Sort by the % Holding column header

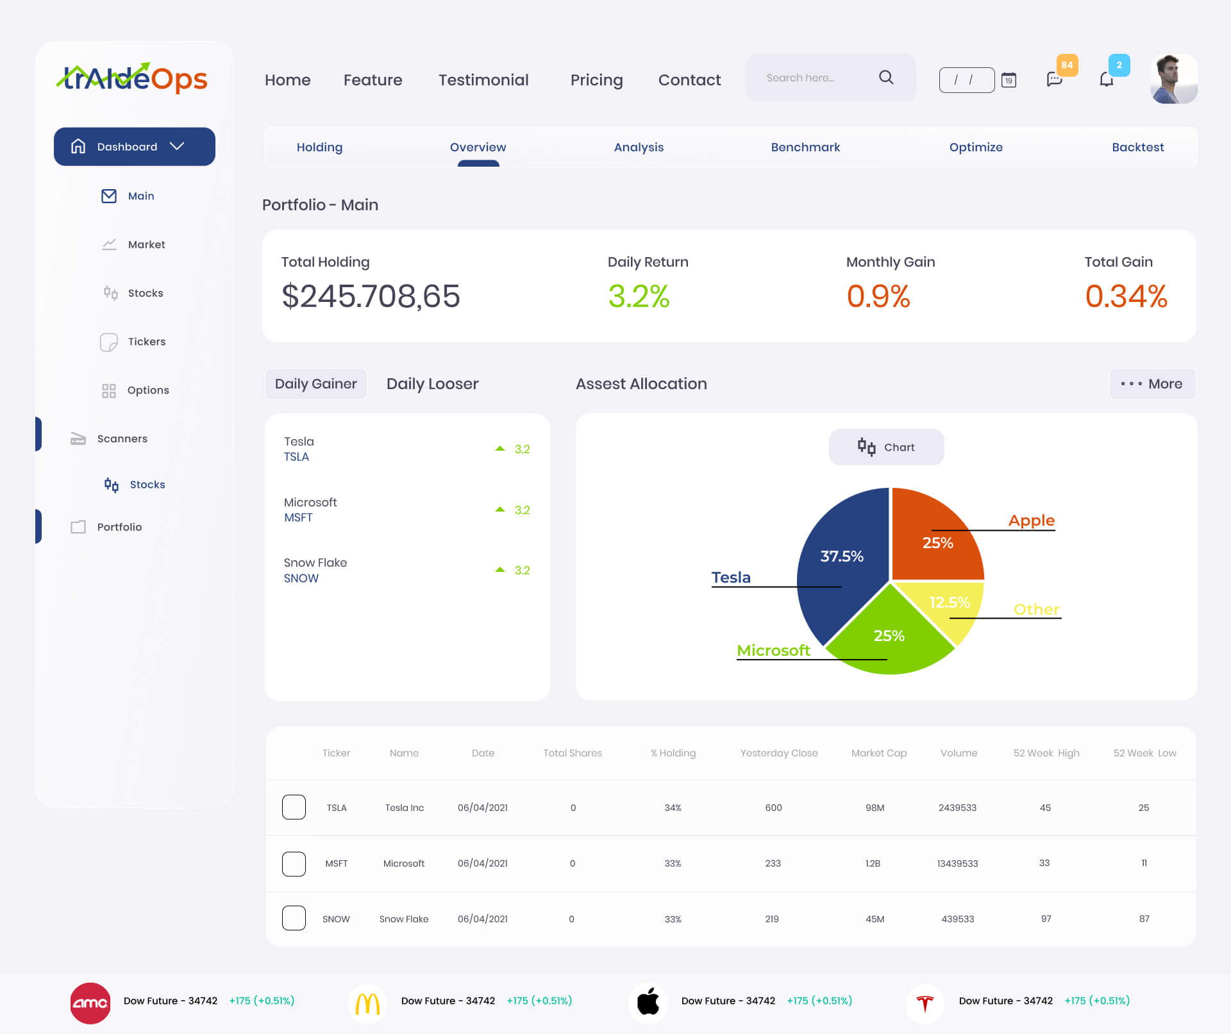673,753
